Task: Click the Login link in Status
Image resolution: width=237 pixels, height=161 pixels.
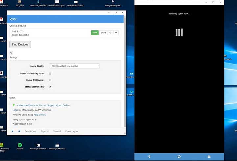Action: click(15, 110)
